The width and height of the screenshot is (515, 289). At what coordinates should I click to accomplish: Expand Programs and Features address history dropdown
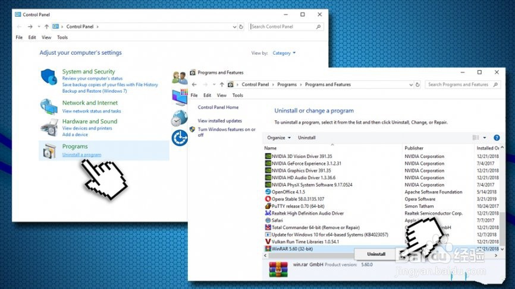pos(411,85)
